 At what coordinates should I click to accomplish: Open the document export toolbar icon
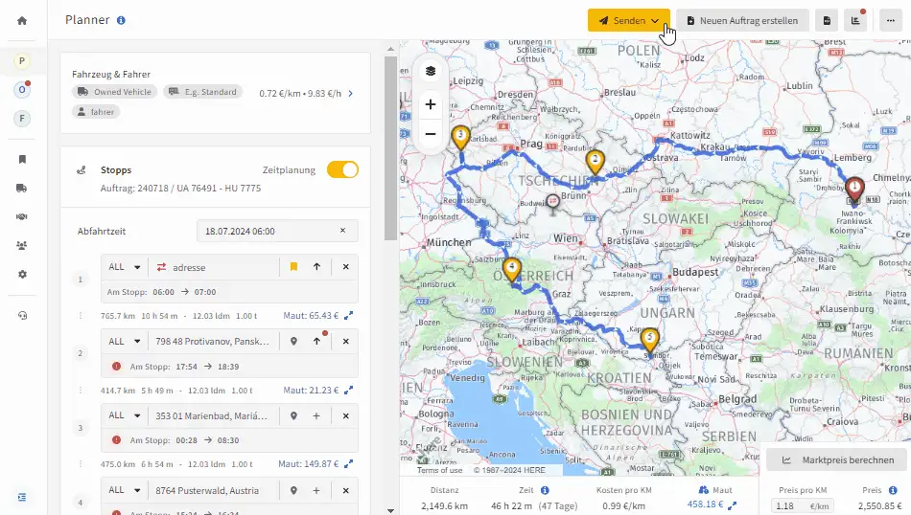click(827, 20)
